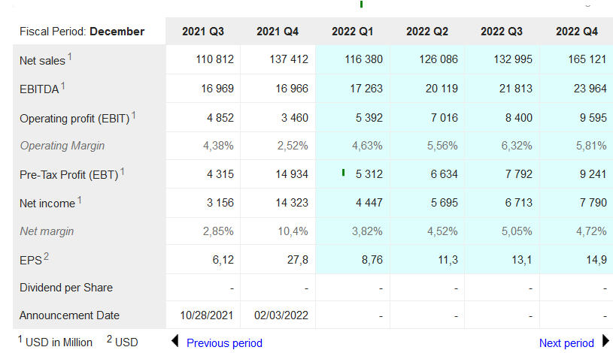Click the right arrow beside Next period
The image size is (613, 353).
[606, 342]
